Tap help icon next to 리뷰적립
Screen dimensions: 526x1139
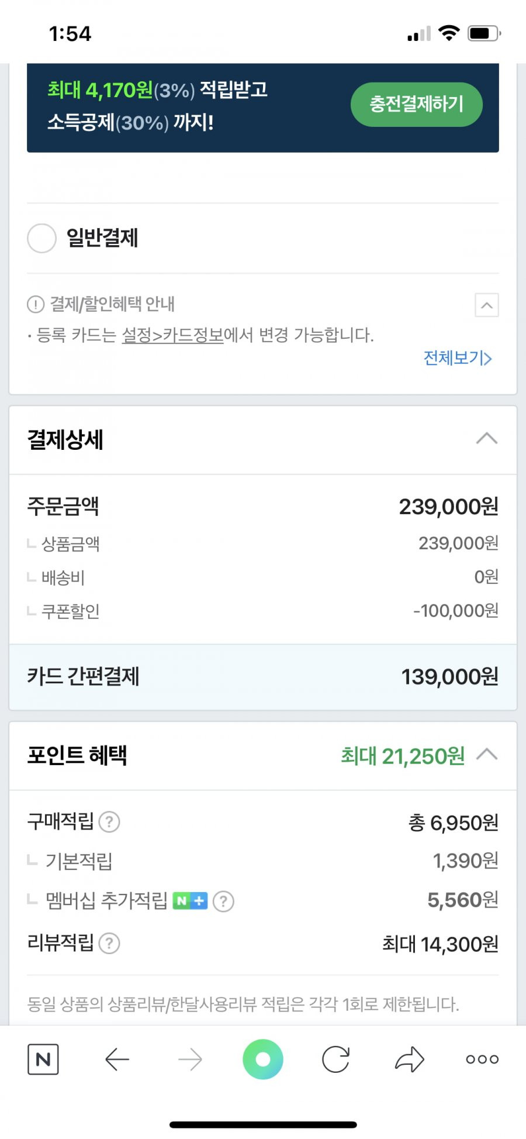pos(109,943)
